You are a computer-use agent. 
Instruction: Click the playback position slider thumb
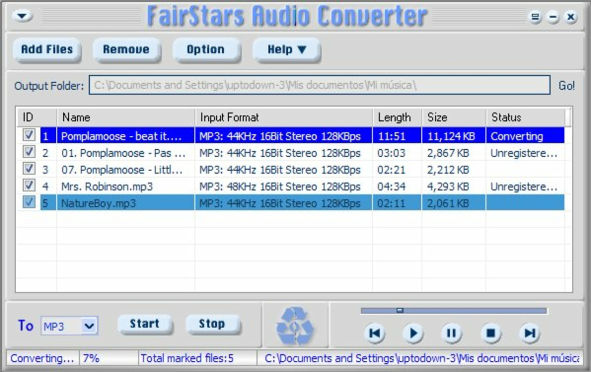399,310
